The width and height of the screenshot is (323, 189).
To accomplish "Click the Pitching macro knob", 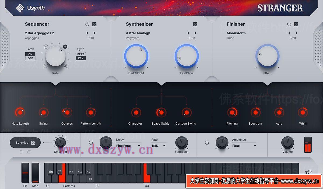I will [232, 112].
